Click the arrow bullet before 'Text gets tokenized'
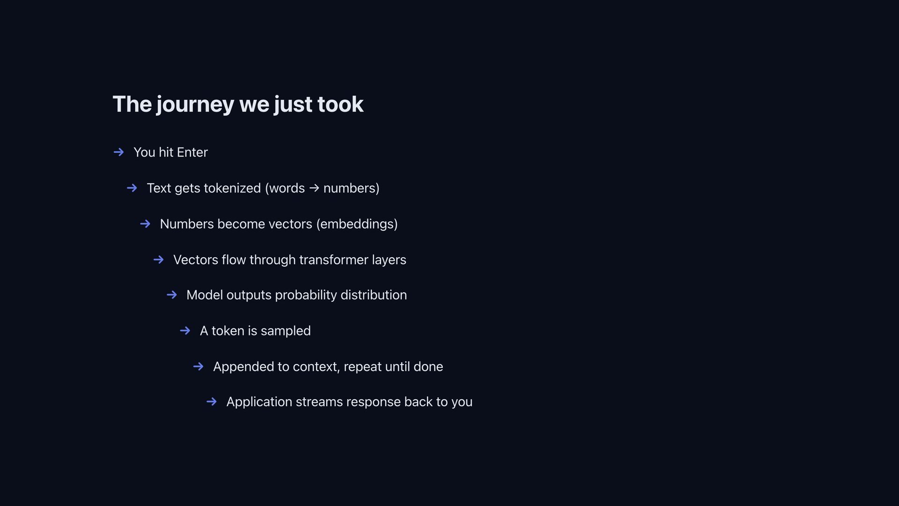The width and height of the screenshot is (899, 506). [132, 188]
